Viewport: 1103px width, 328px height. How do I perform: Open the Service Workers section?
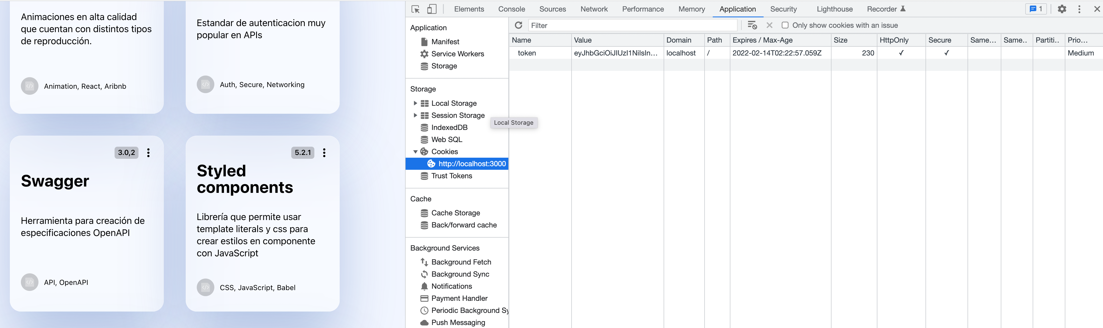click(x=457, y=54)
